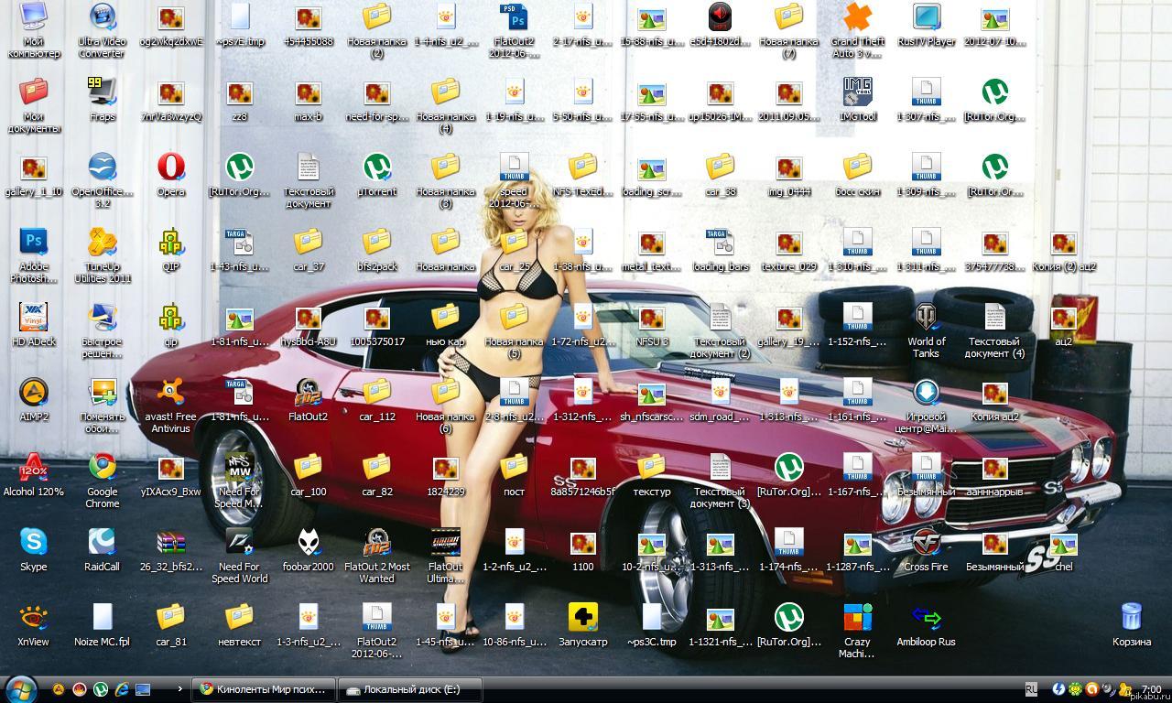Open the Мои документы folder icon
The image size is (1172, 703).
click(34, 104)
